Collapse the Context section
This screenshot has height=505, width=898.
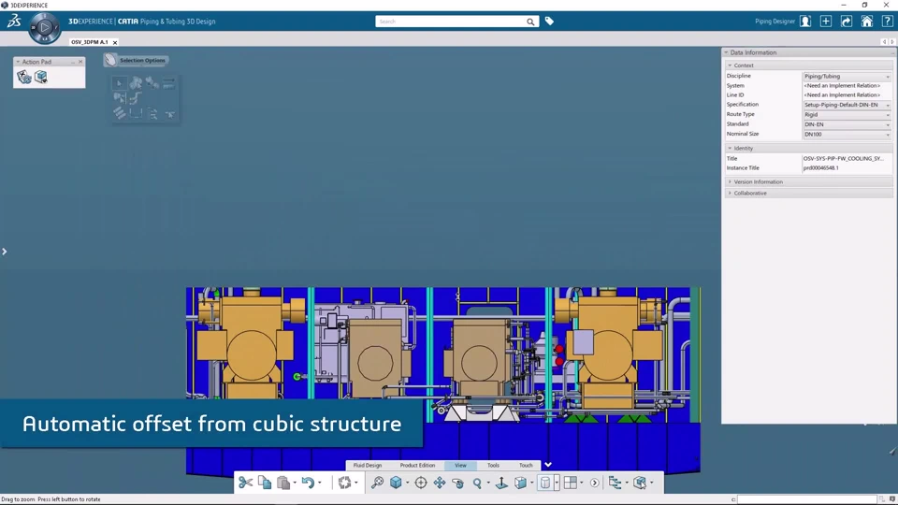click(730, 65)
